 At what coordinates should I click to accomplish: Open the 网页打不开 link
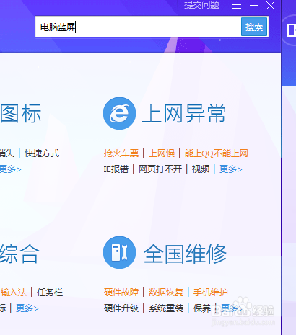click(160, 169)
